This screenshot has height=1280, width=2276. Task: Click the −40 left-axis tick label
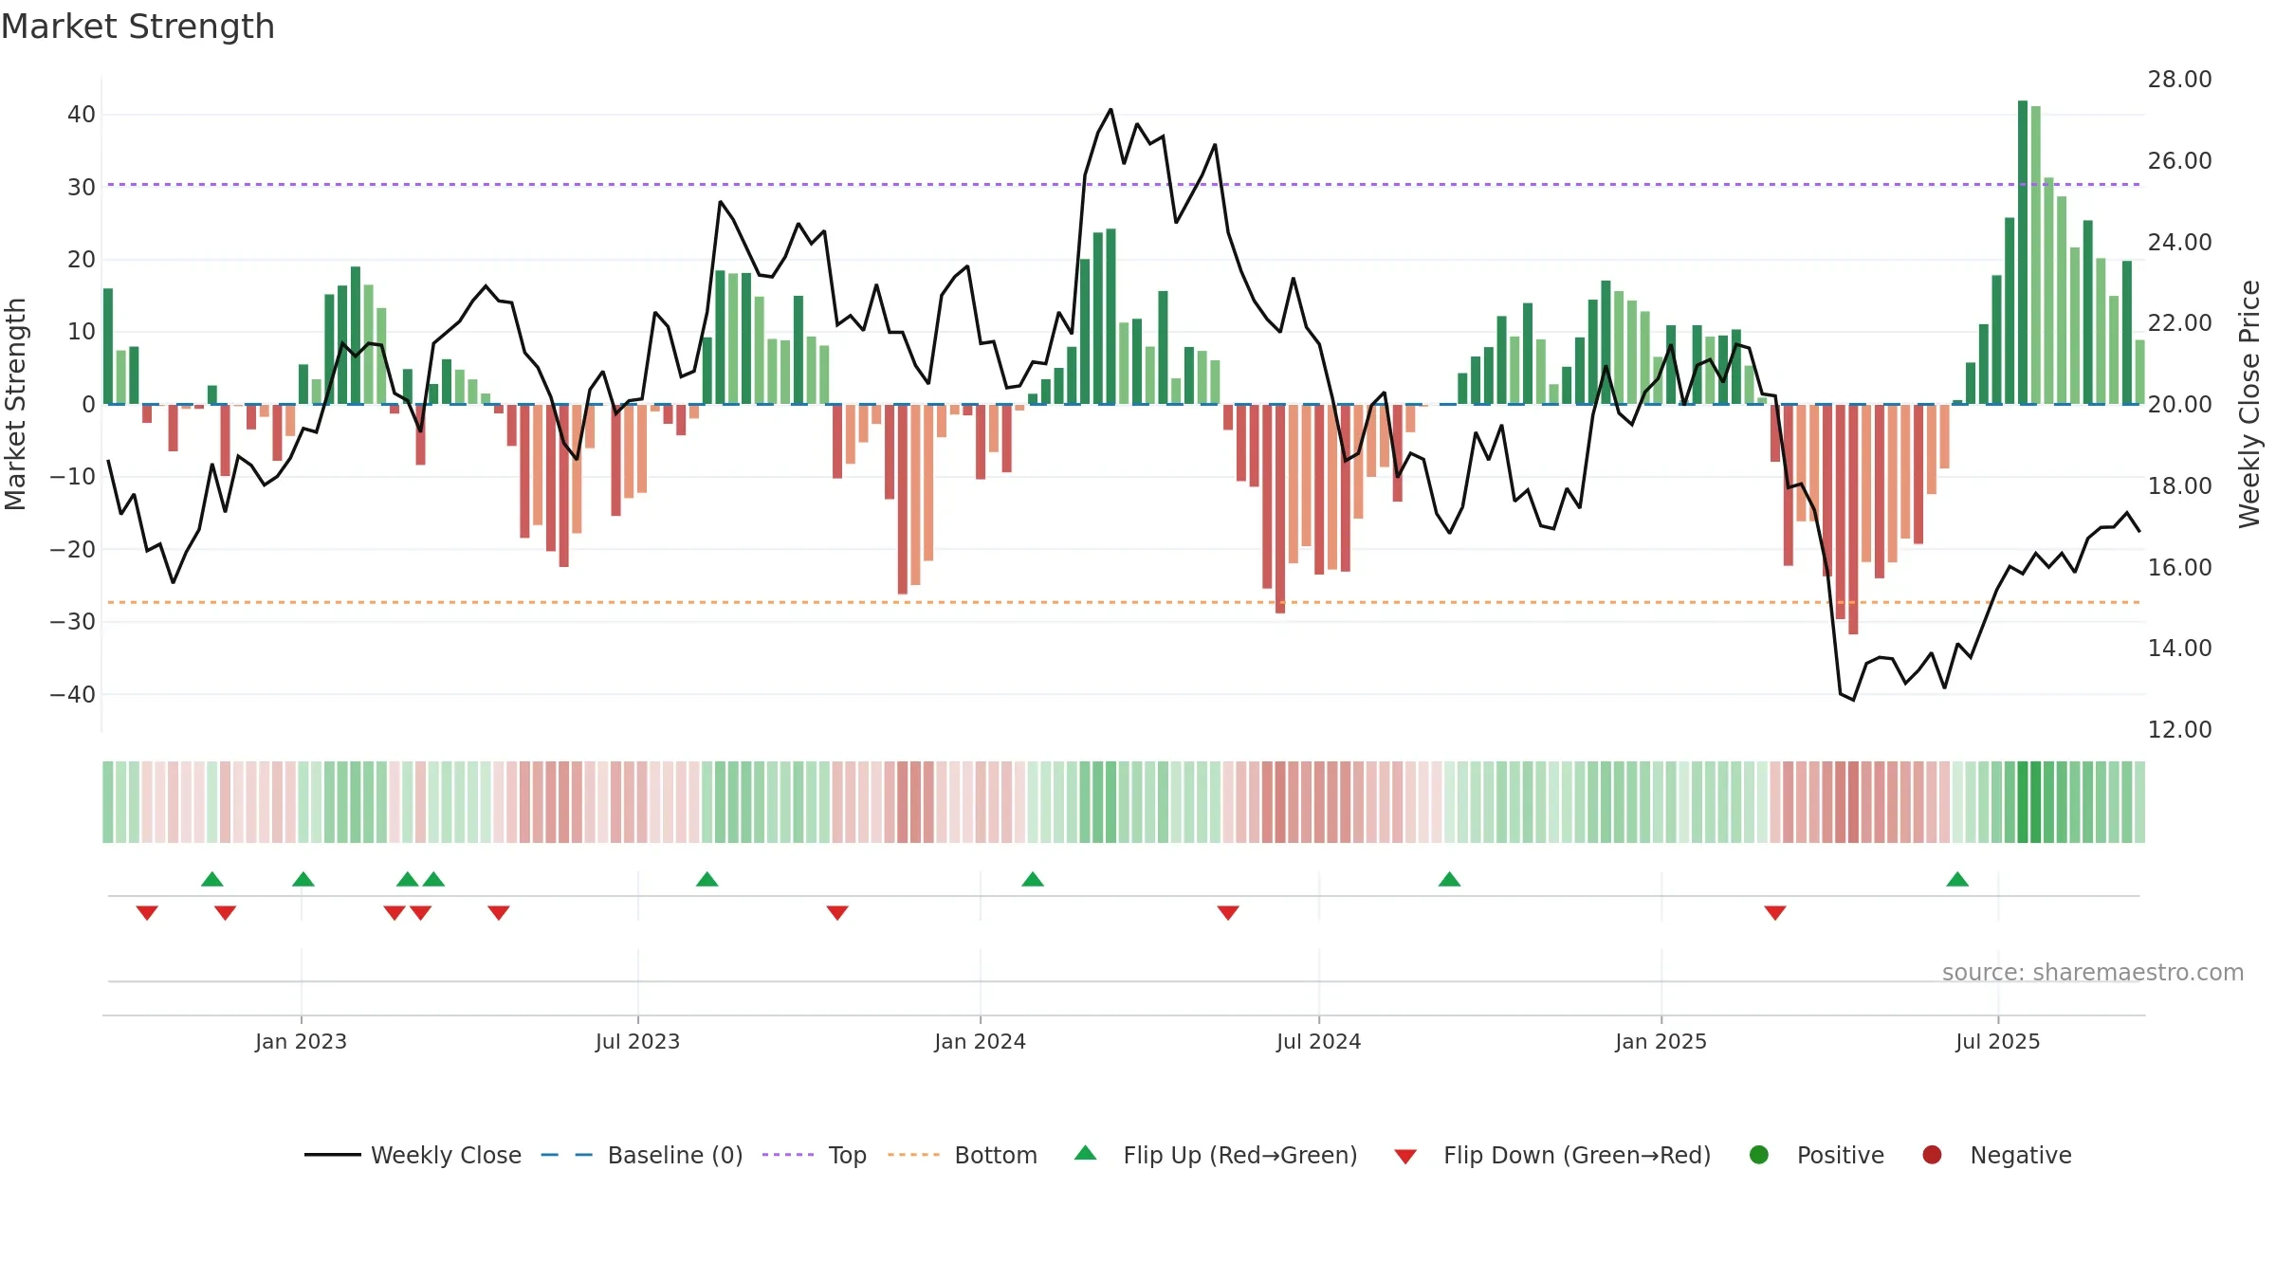73,695
